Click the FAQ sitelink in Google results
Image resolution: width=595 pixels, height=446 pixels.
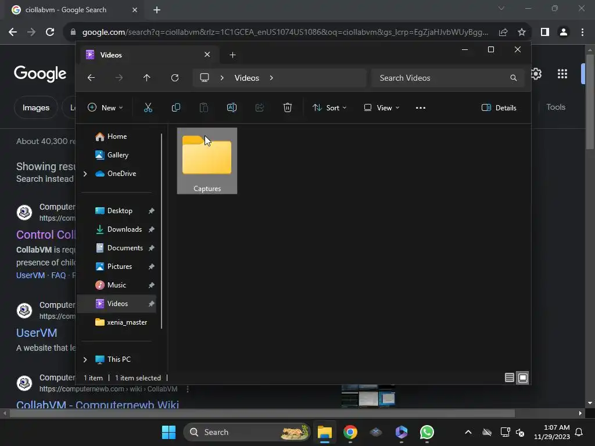coord(59,275)
